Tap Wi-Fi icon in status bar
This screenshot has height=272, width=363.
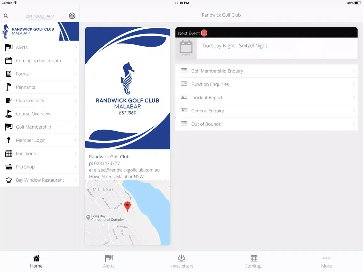[15, 3]
